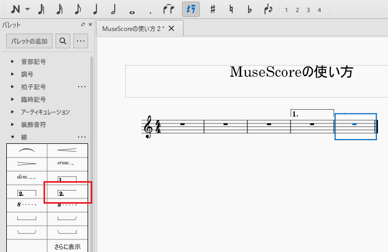Select voice 2
The height and width of the screenshot is (252, 388).
coord(297,10)
